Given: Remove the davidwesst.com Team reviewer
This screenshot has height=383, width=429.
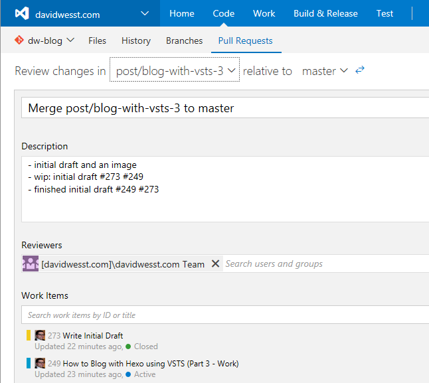Looking at the screenshot, I should point(215,264).
